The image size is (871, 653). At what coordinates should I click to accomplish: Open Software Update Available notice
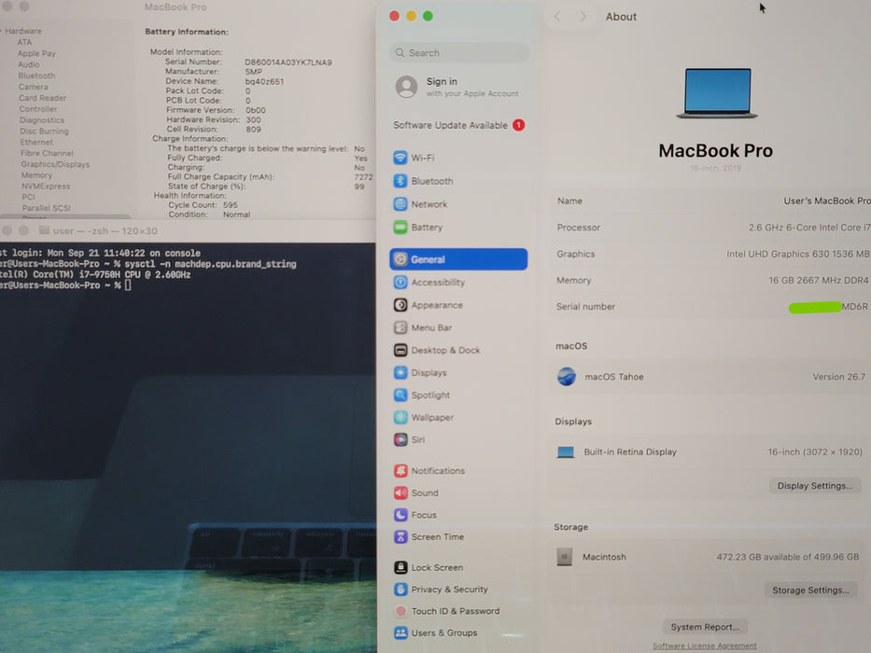[x=458, y=125]
